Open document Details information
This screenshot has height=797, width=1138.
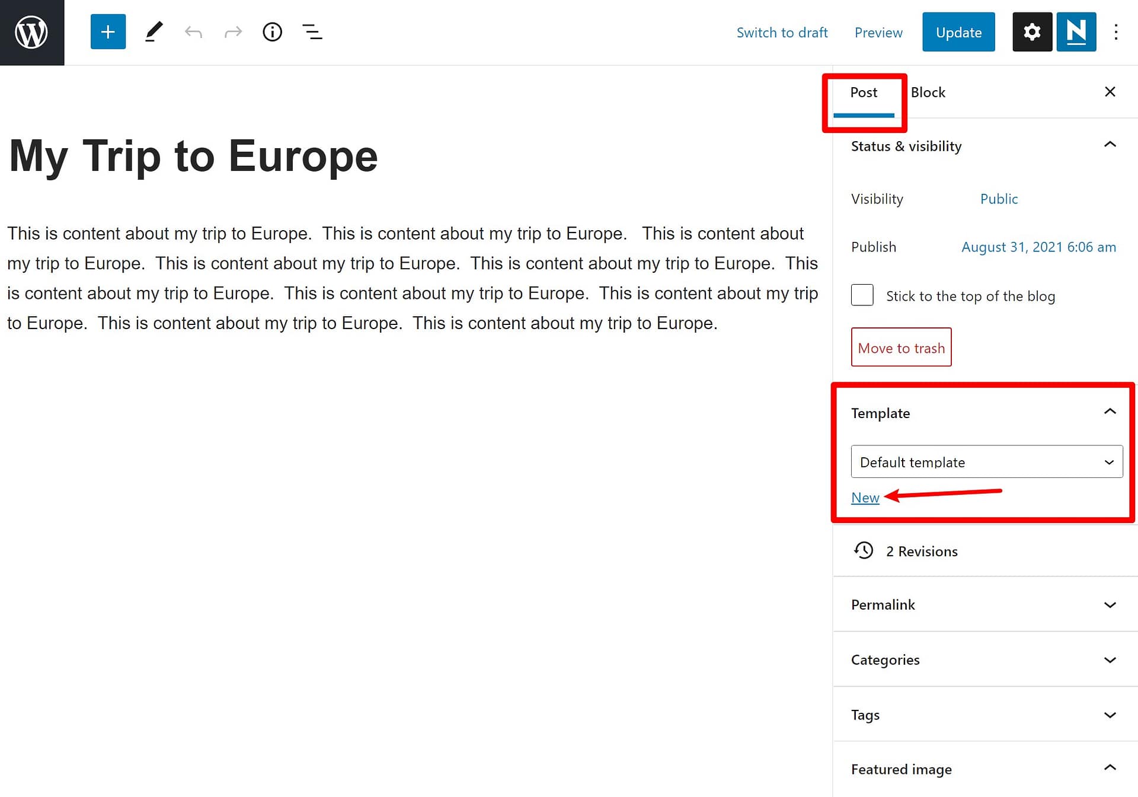(x=272, y=31)
